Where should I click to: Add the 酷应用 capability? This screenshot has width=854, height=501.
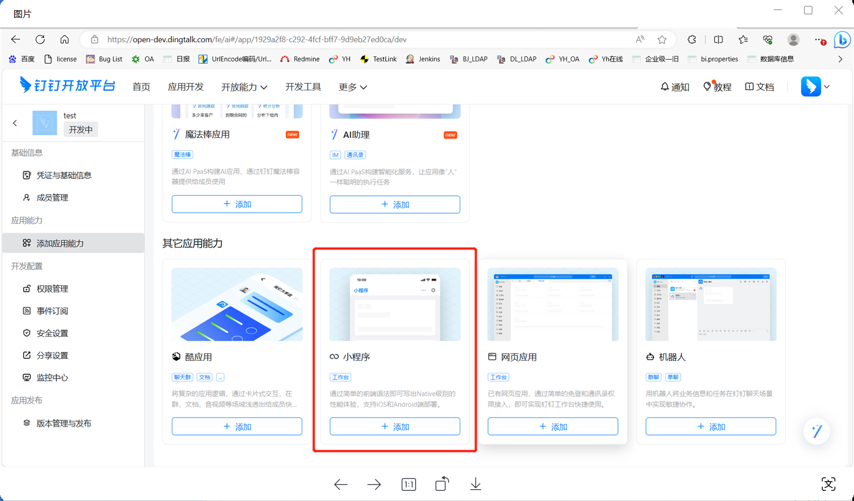click(x=237, y=427)
